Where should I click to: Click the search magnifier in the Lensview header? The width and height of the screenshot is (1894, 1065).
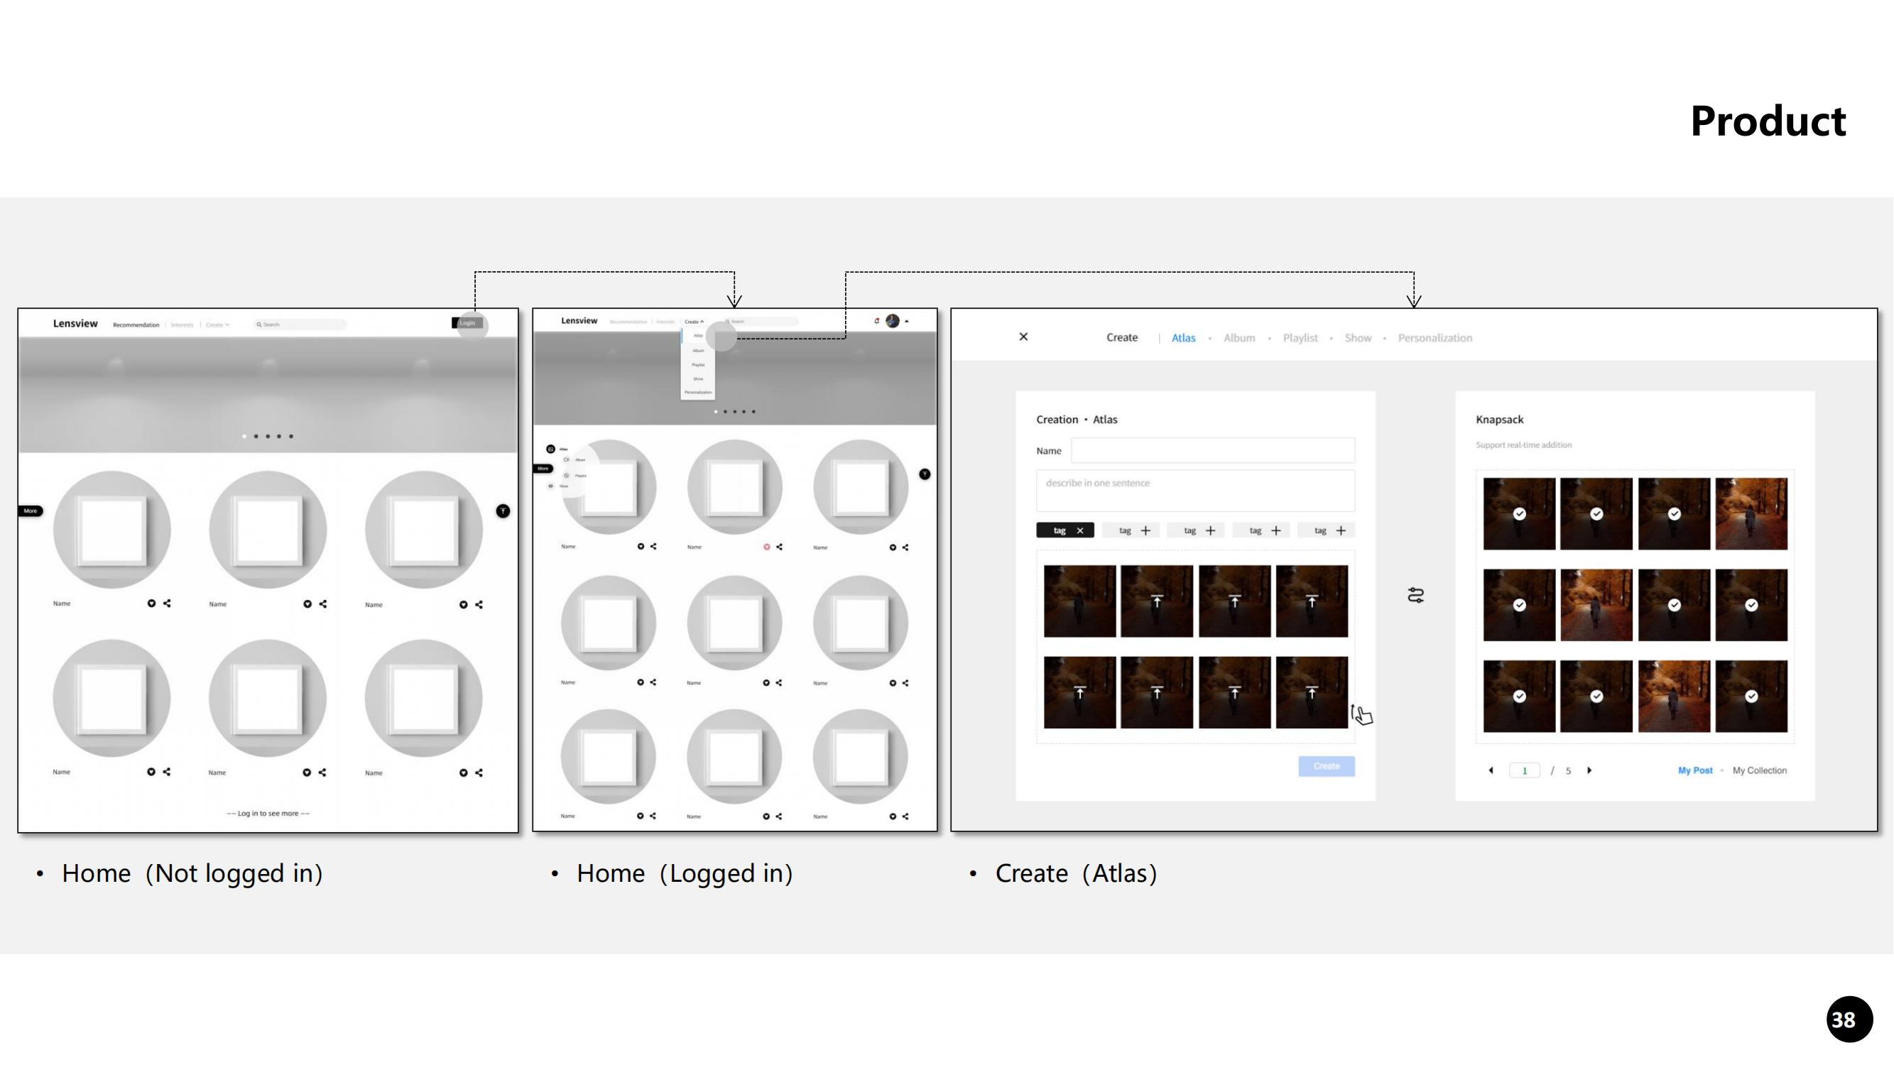259,324
